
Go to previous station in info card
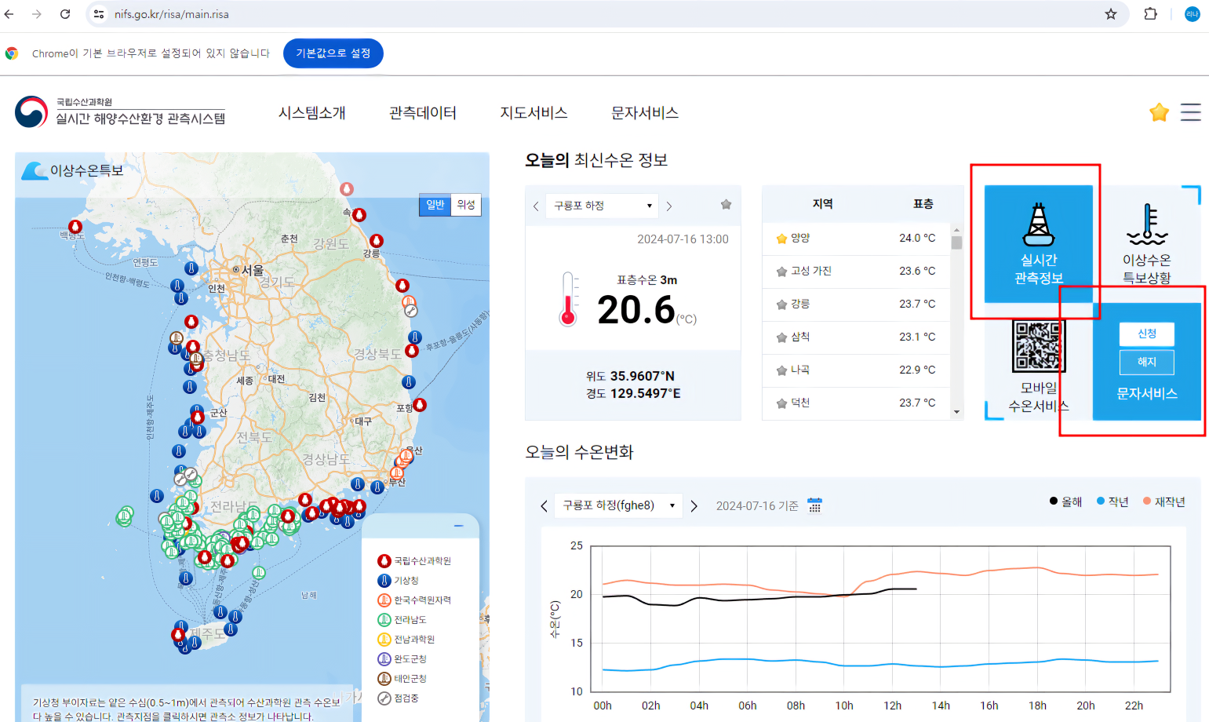(x=536, y=206)
